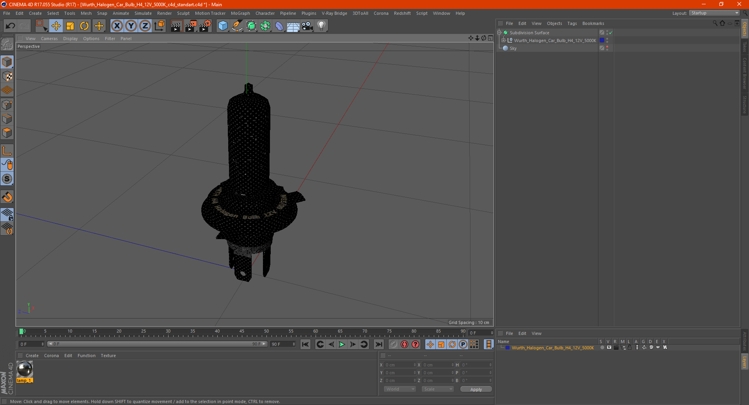Screen dimensions: 749x405
Task: Toggle Autokeying record button
Action: (405, 344)
